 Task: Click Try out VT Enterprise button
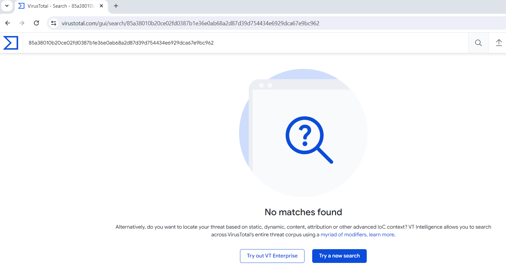tap(272, 256)
